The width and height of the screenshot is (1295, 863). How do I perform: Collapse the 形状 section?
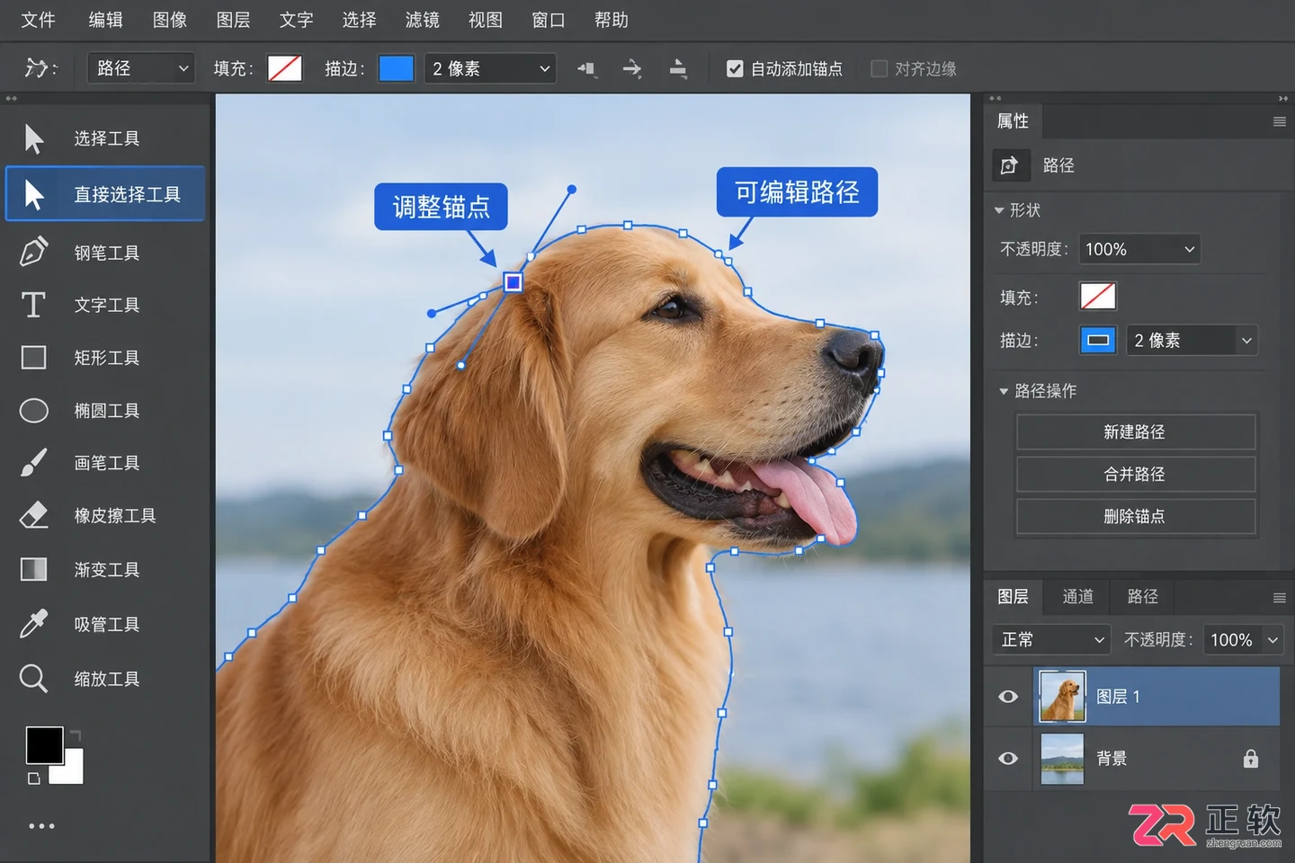tap(999, 210)
